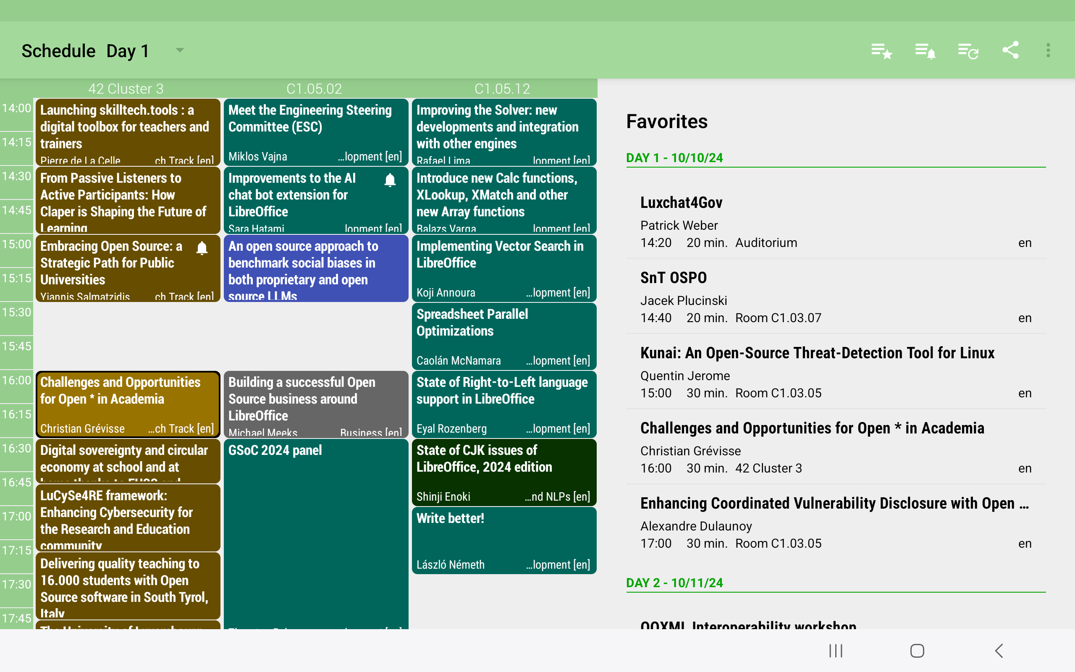Open Improving the Solver session

pyautogui.click(x=504, y=132)
